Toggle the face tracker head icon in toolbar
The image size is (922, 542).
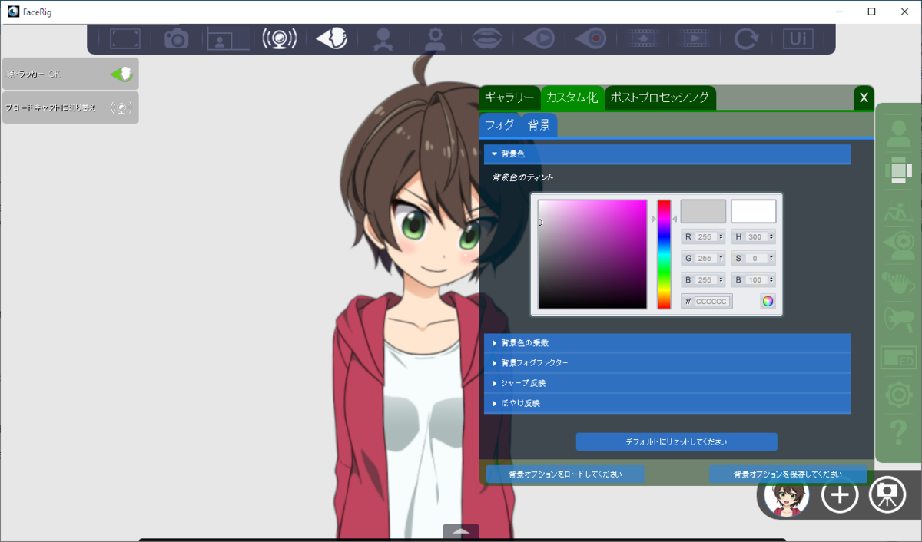pyautogui.click(x=331, y=38)
